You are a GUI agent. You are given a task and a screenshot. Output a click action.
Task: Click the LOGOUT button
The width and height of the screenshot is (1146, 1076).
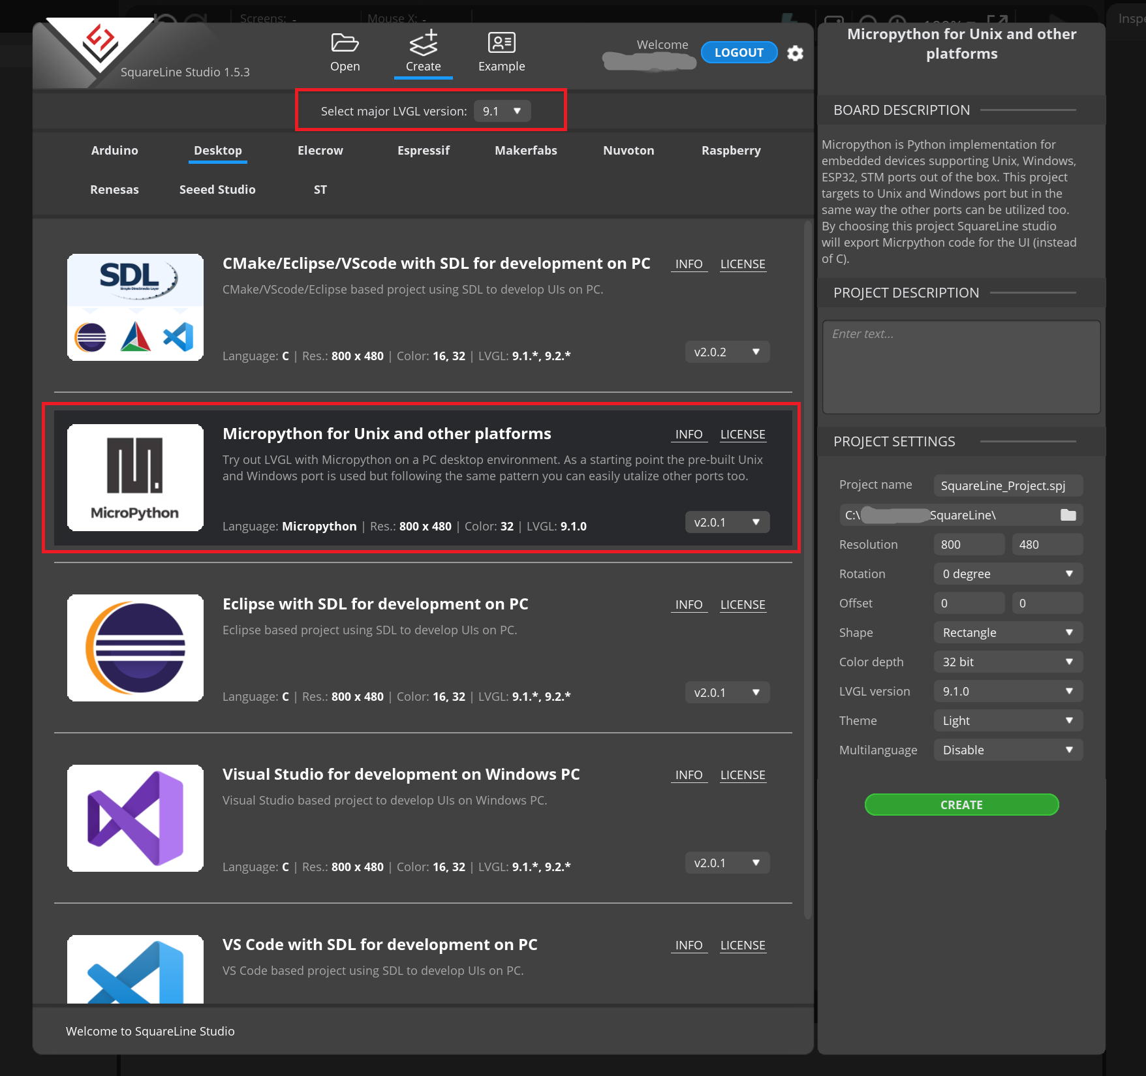point(739,52)
